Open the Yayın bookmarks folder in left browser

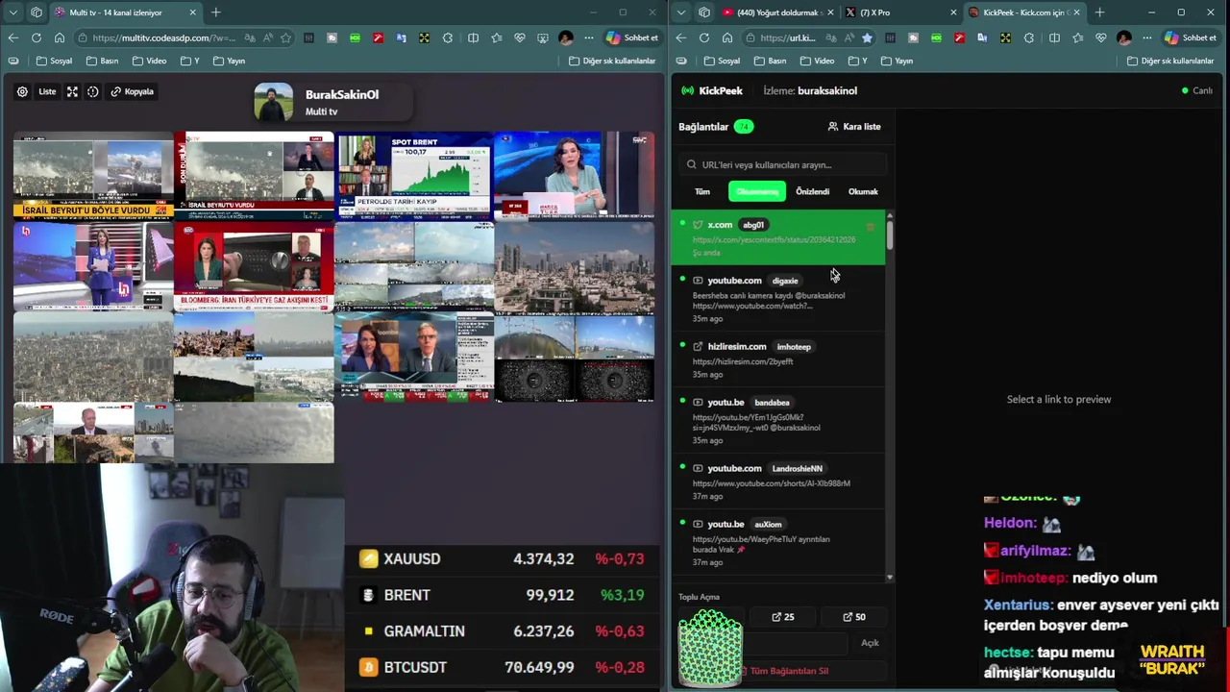click(229, 61)
